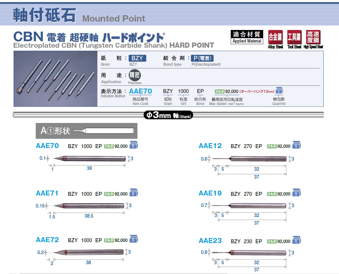Click the quantity box icon beside AAE23

tap(296, 240)
